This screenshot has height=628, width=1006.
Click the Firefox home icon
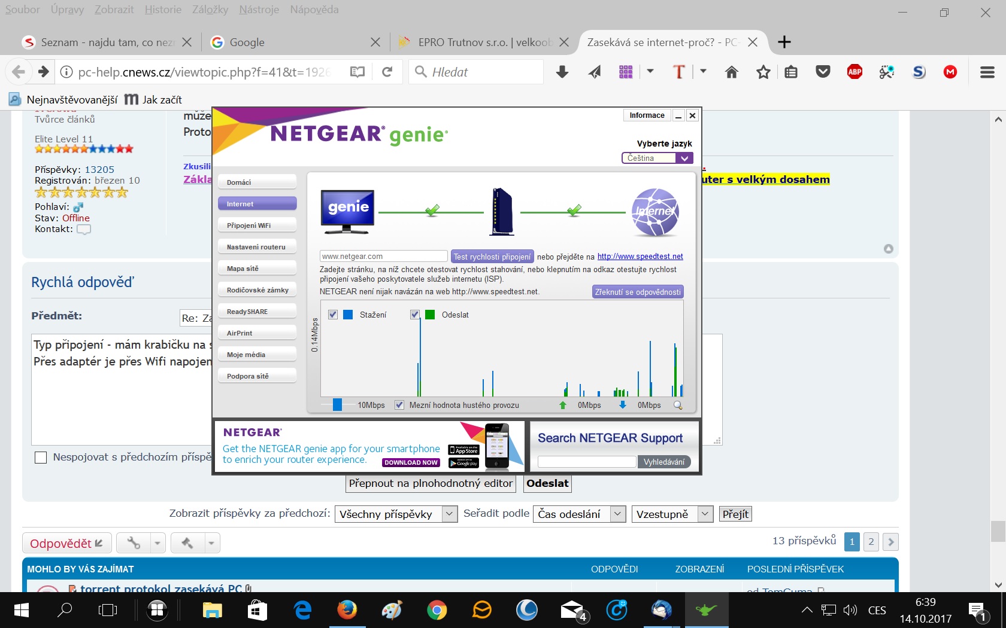(x=731, y=72)
